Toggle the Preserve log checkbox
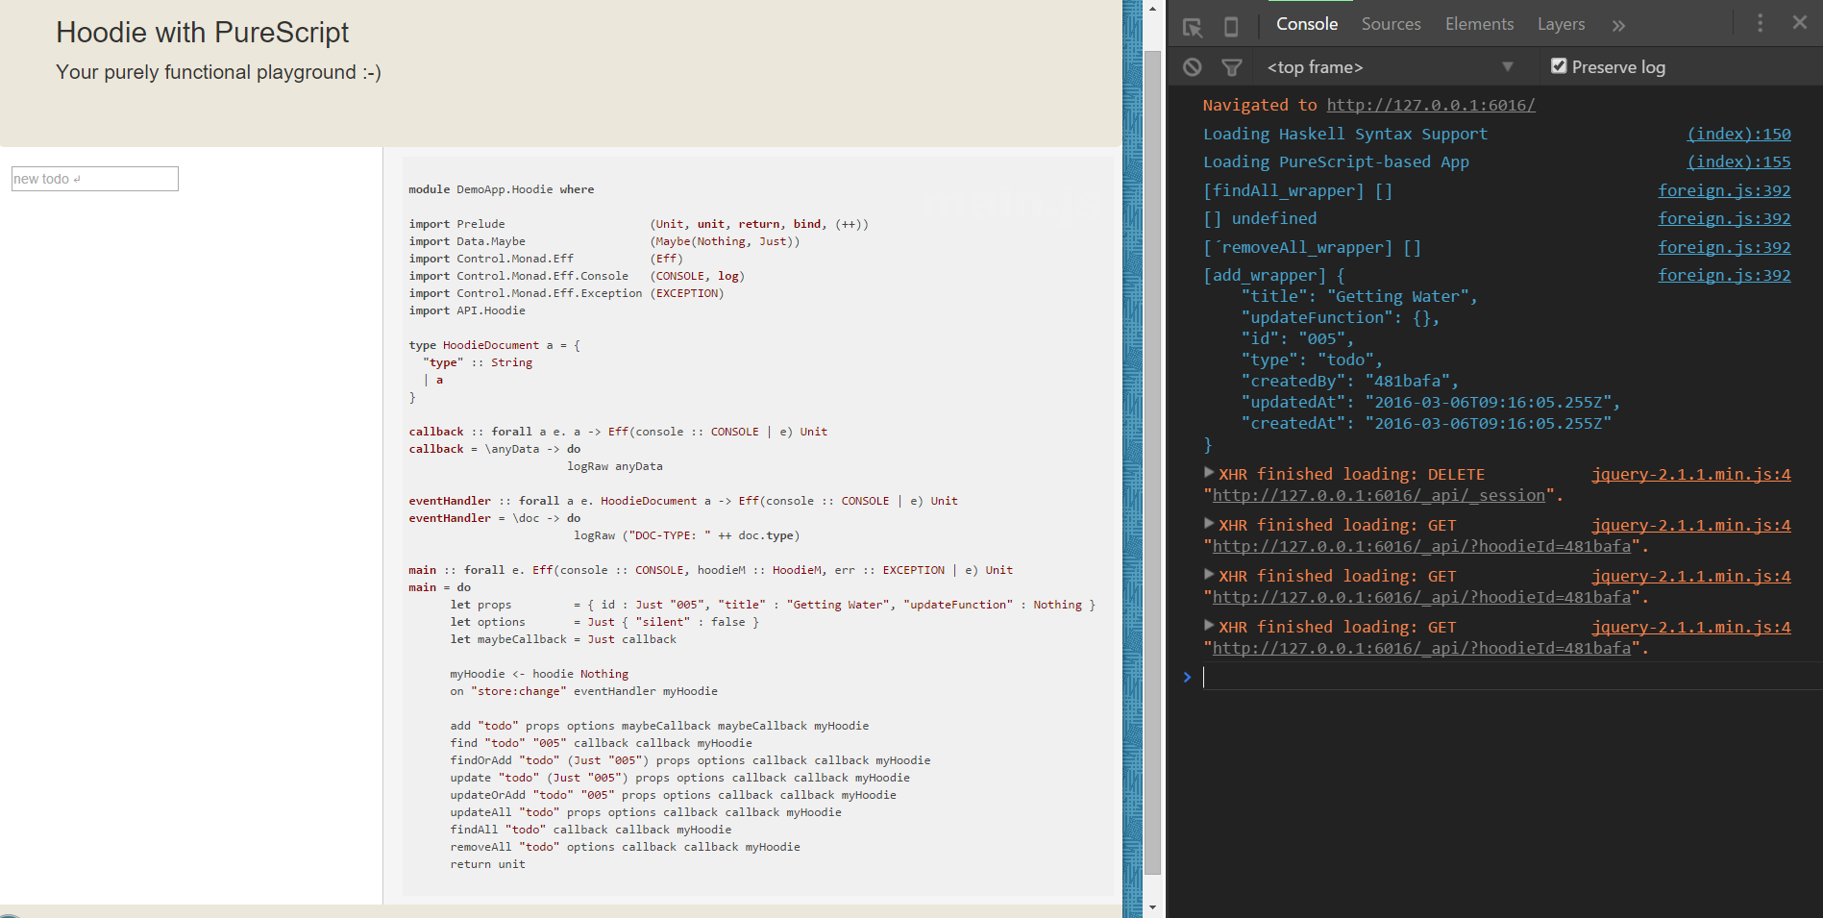This screenshot has height=918, width=1823. [x=1559, y=65]
